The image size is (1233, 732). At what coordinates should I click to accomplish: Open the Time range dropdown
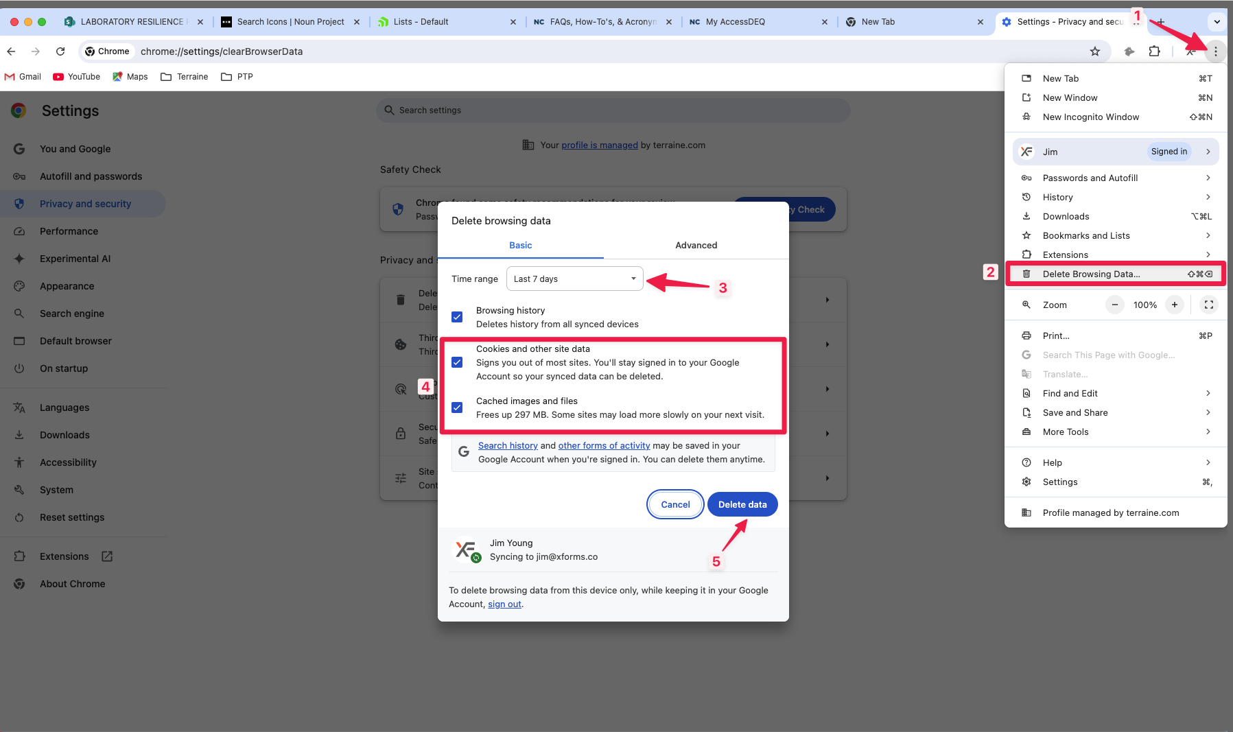[x=574, y=279]
